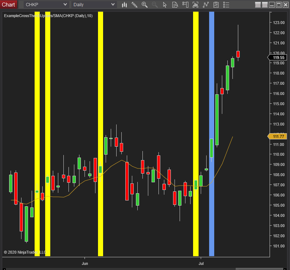Select the ExampleCrossThen3Upbars indicator label
Image resolution: width=290 pixels, height=270 pixels.
[x=48, y=16]
